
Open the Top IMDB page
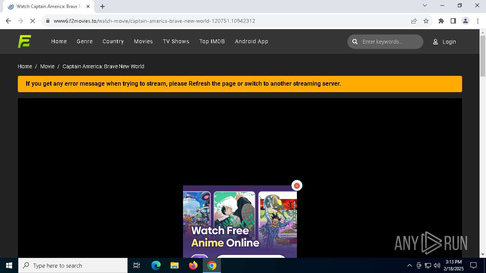[212, 41]
